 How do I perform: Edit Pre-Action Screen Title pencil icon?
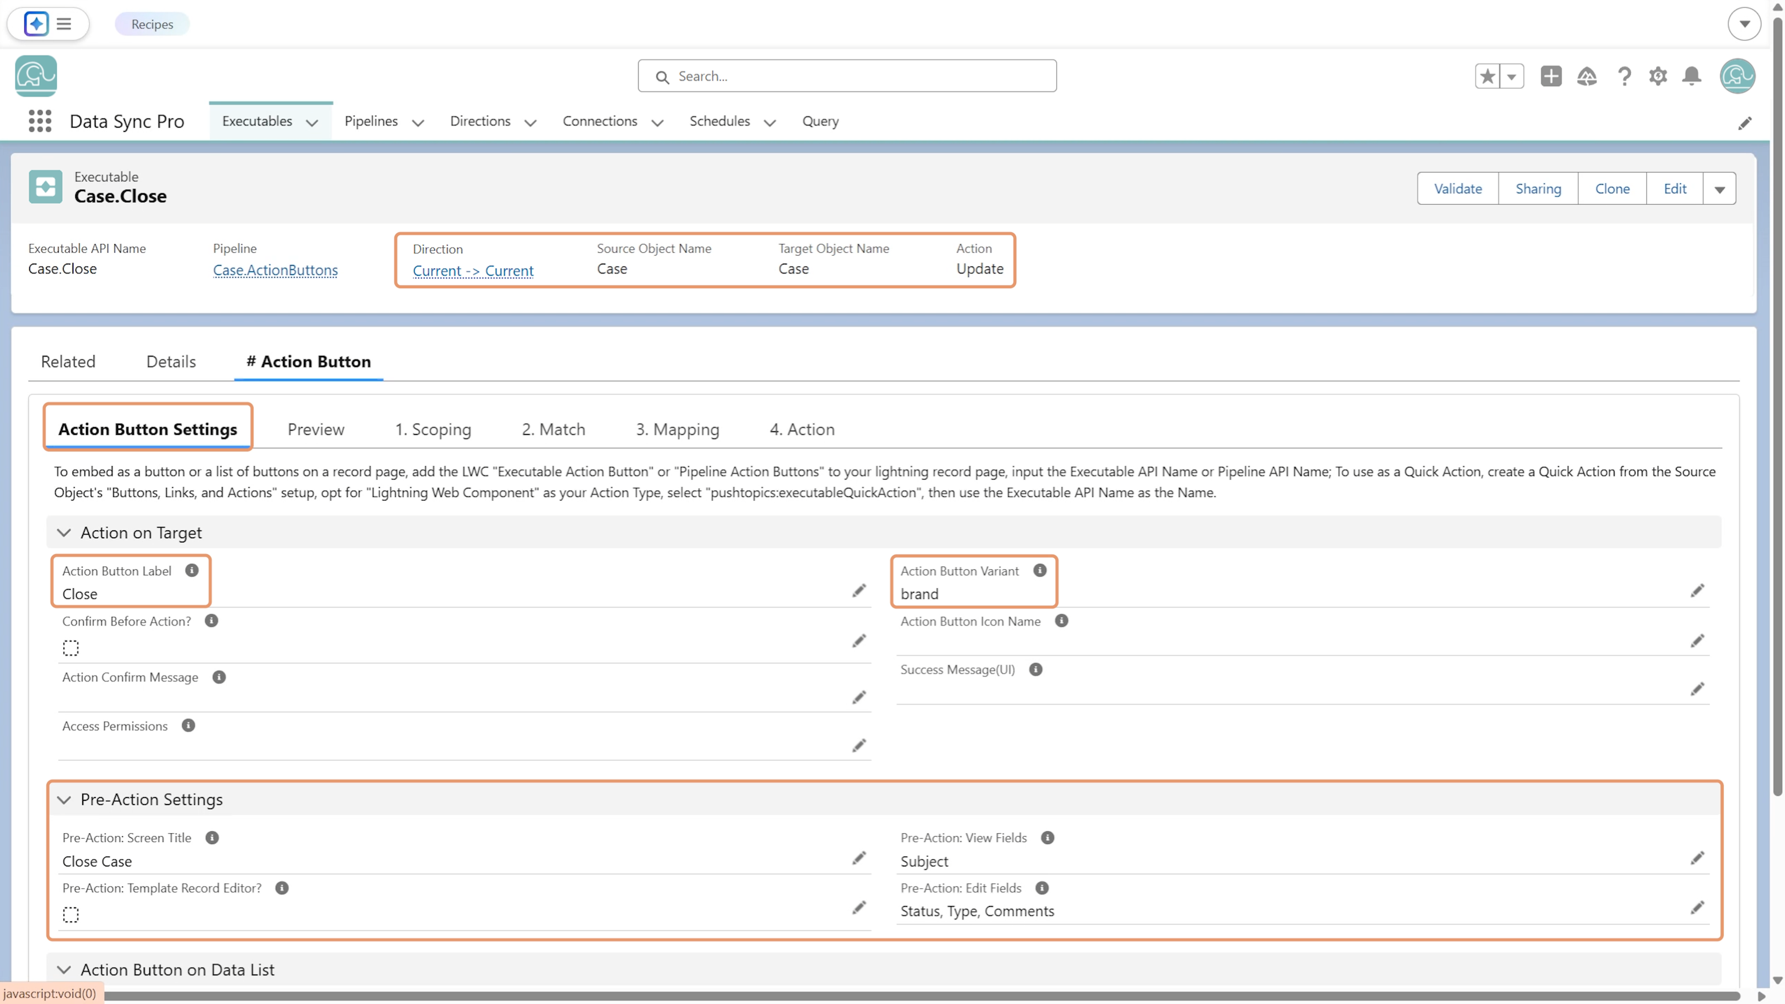tap(859, 859)
